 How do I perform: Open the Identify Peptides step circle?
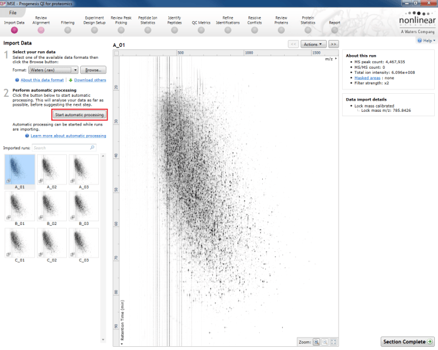(175, 30)
